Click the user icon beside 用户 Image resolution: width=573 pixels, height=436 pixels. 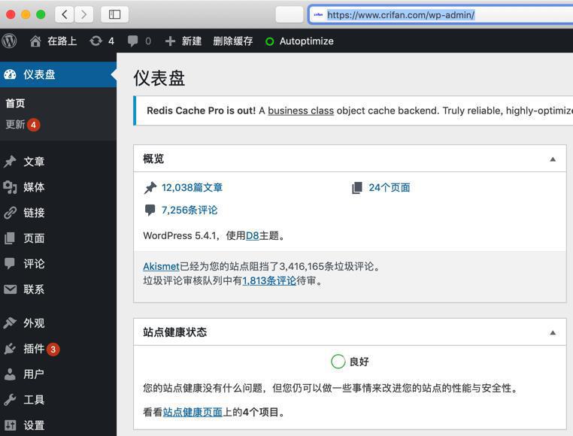pos(10,374)
